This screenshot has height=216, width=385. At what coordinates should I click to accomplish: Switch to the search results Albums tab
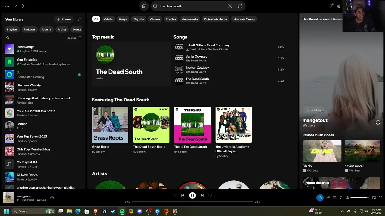coord(155,19)
